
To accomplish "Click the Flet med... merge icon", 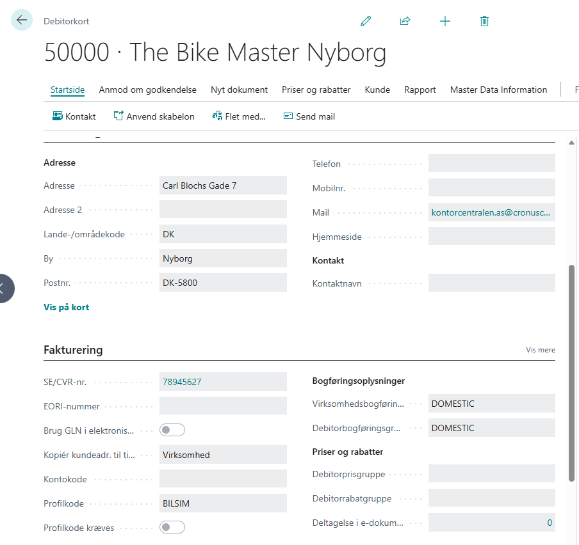I will (x=217, y=116).
